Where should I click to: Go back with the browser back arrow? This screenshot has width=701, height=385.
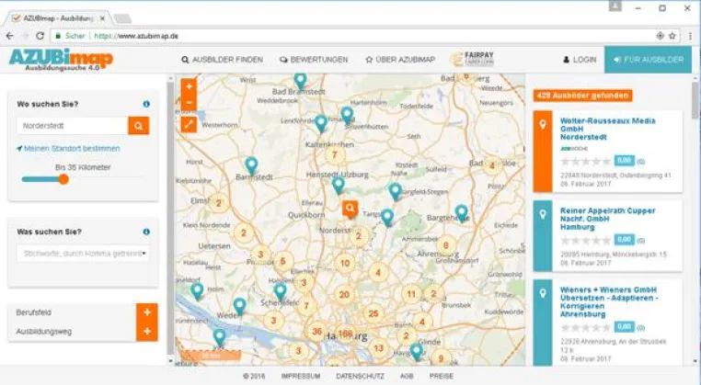click(x=10, y=36)
